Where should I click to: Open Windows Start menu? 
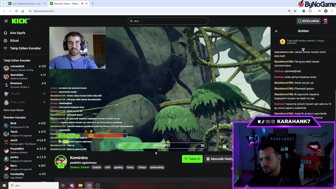click(4, 186)
